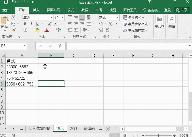
Task: Click the Wrap Text icon
Action: click(89, 18)
